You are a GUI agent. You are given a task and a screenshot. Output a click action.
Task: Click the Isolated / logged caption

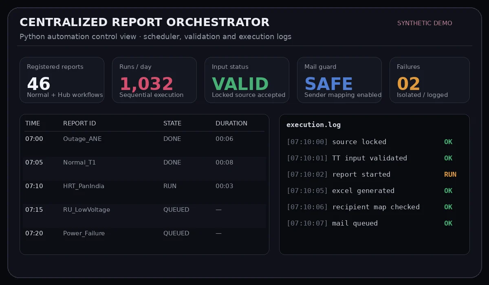[422, 95]
